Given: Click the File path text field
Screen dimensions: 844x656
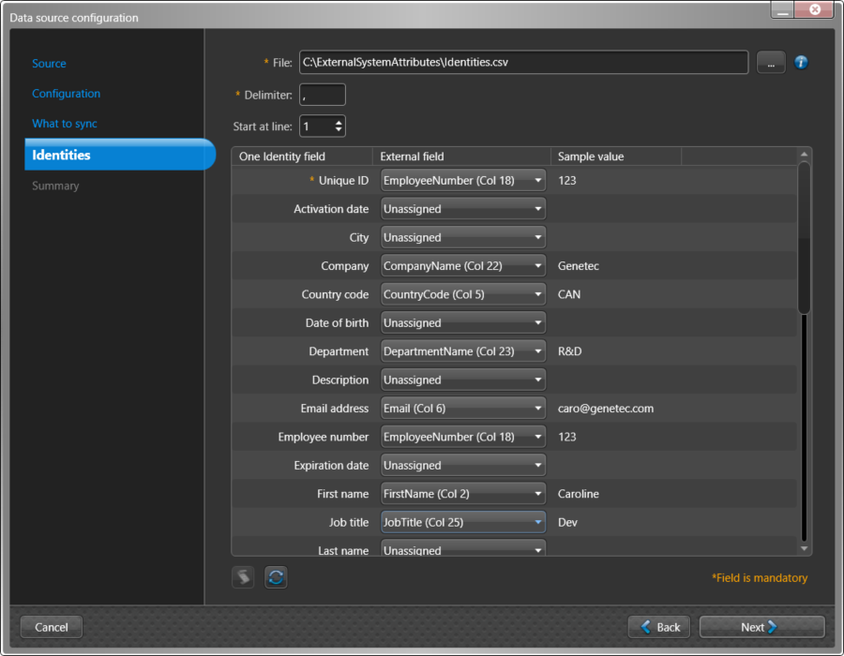Looking at the screenshot, I should [523, 63].
